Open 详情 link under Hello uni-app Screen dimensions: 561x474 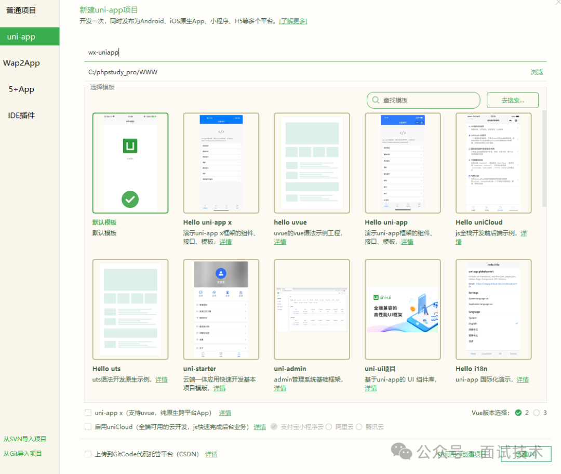pyautogui.click(x=407, y=242)
